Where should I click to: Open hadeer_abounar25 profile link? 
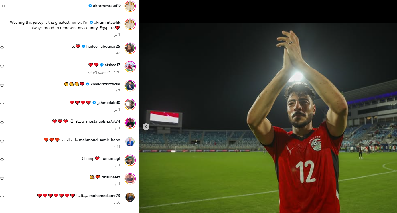tap(103, 46)
